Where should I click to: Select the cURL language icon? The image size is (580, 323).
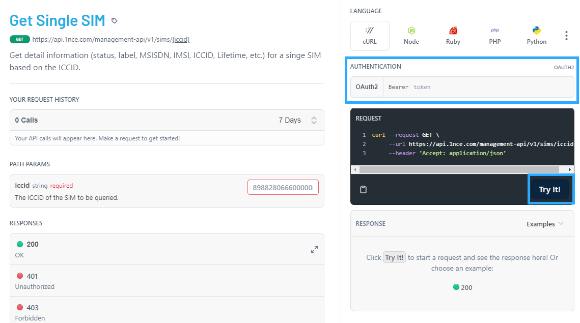coord(370,31)
